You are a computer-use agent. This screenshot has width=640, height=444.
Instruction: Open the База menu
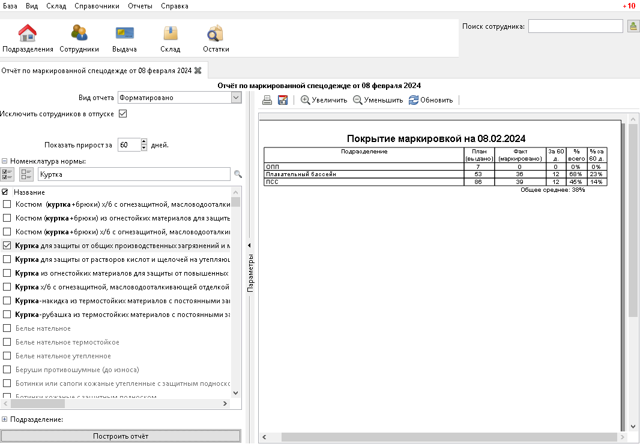tap(10, 6)
